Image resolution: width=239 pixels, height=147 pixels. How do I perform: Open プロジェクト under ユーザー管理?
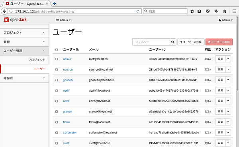(x=24, y=60)
